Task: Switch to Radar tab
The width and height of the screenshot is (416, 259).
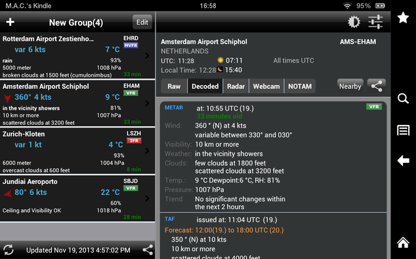Action: click(236, 86)
